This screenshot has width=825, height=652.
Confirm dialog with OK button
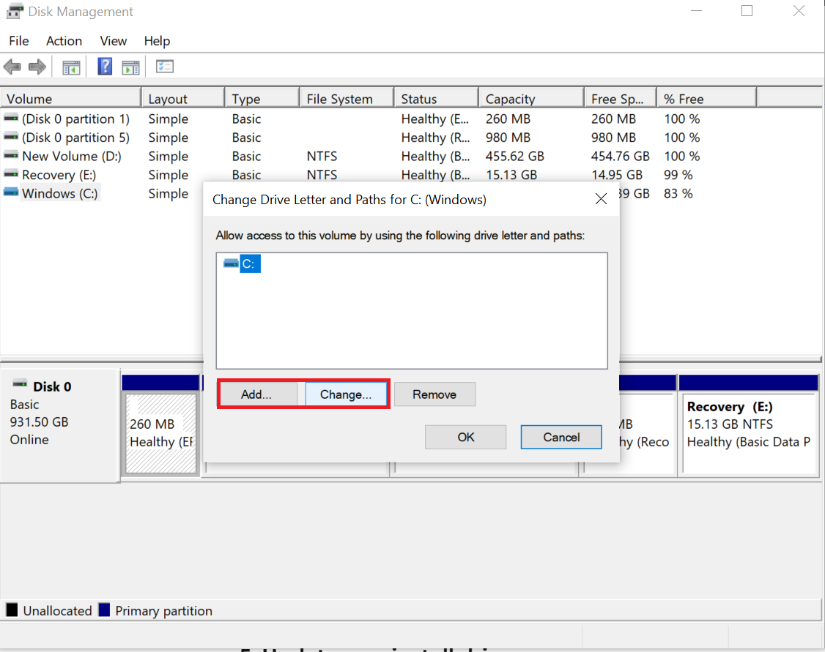pos(466,437)
